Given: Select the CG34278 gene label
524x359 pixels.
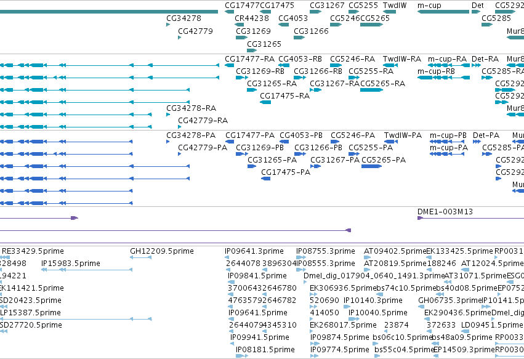Looking at the screenshot, I should (184, 18).
